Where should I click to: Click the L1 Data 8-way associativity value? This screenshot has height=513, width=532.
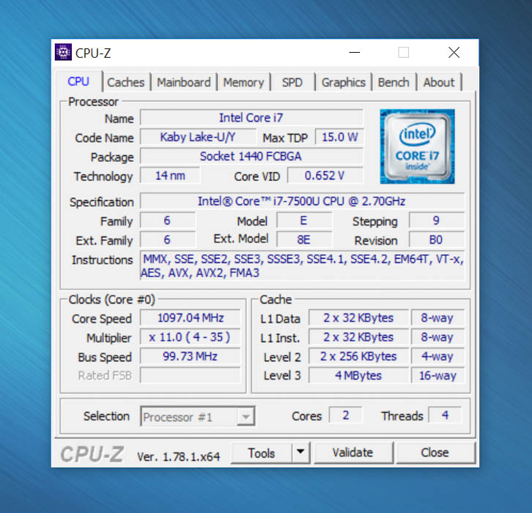[x=437, y=318]
